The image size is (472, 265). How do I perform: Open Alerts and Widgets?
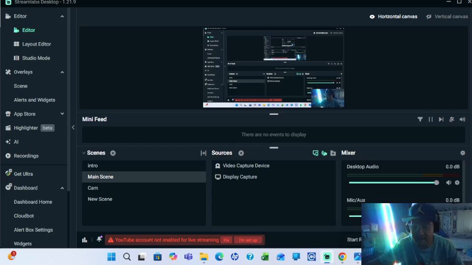click(x=34, y=100)
